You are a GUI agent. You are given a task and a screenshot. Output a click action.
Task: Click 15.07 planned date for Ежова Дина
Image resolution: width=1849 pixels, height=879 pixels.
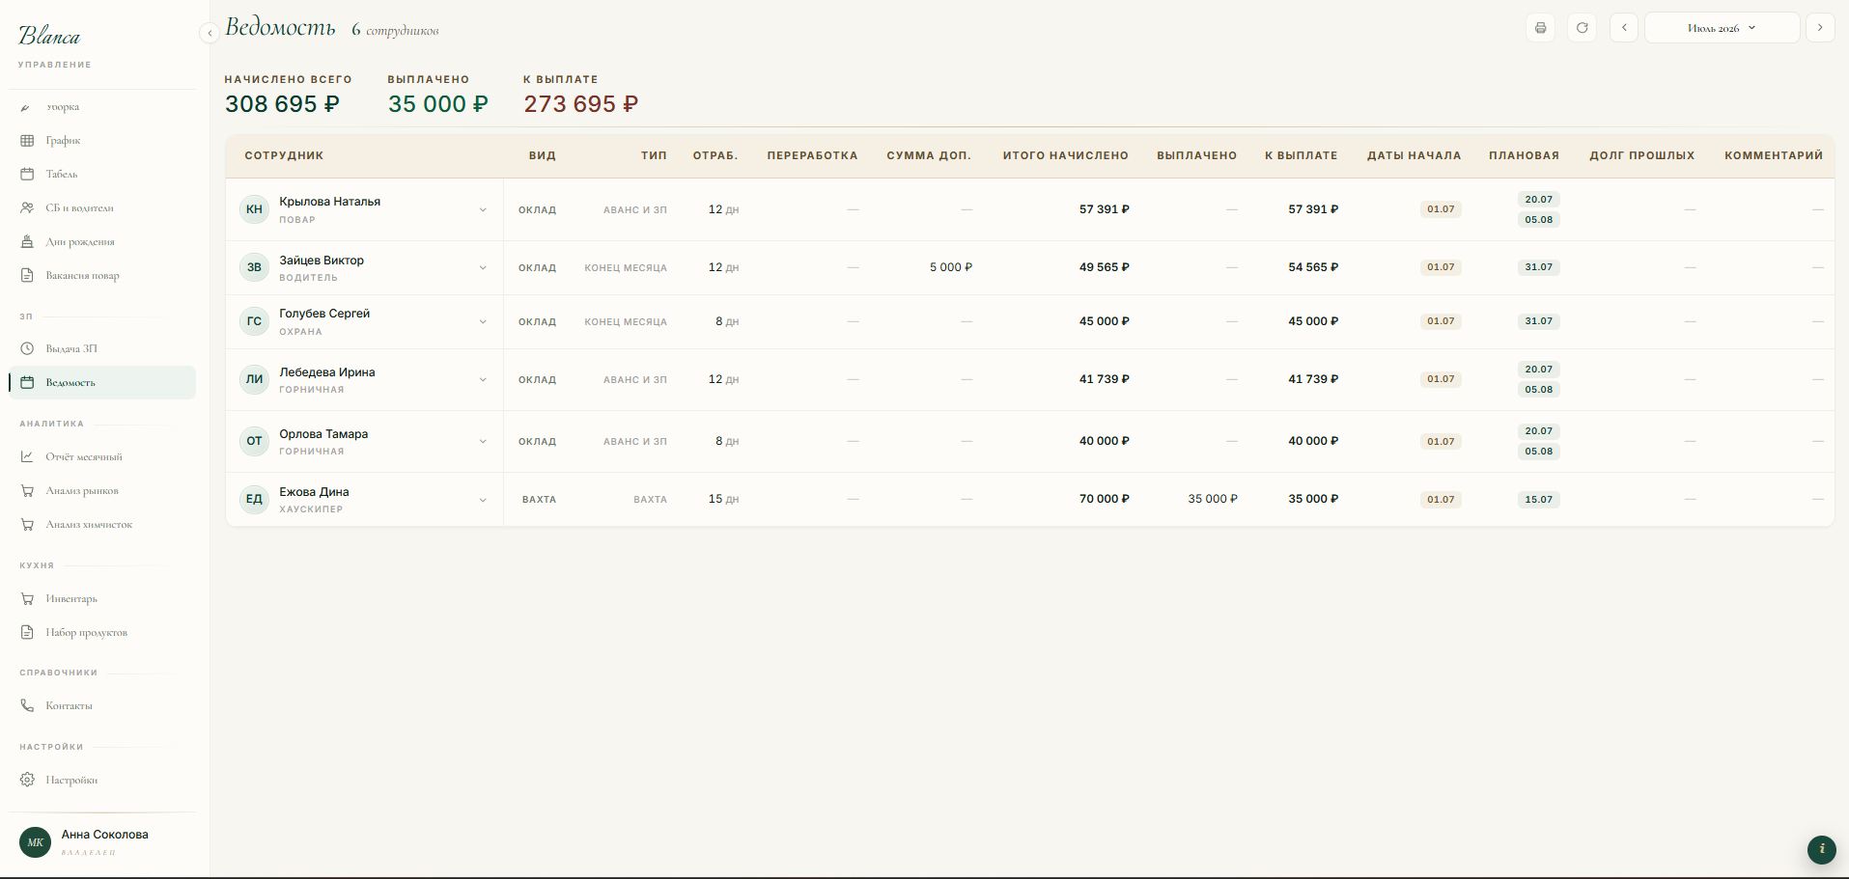pos(1538,500)
